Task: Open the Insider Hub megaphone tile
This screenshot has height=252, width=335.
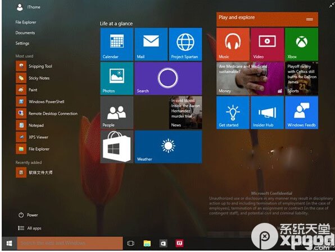Action: click(268, 113)
